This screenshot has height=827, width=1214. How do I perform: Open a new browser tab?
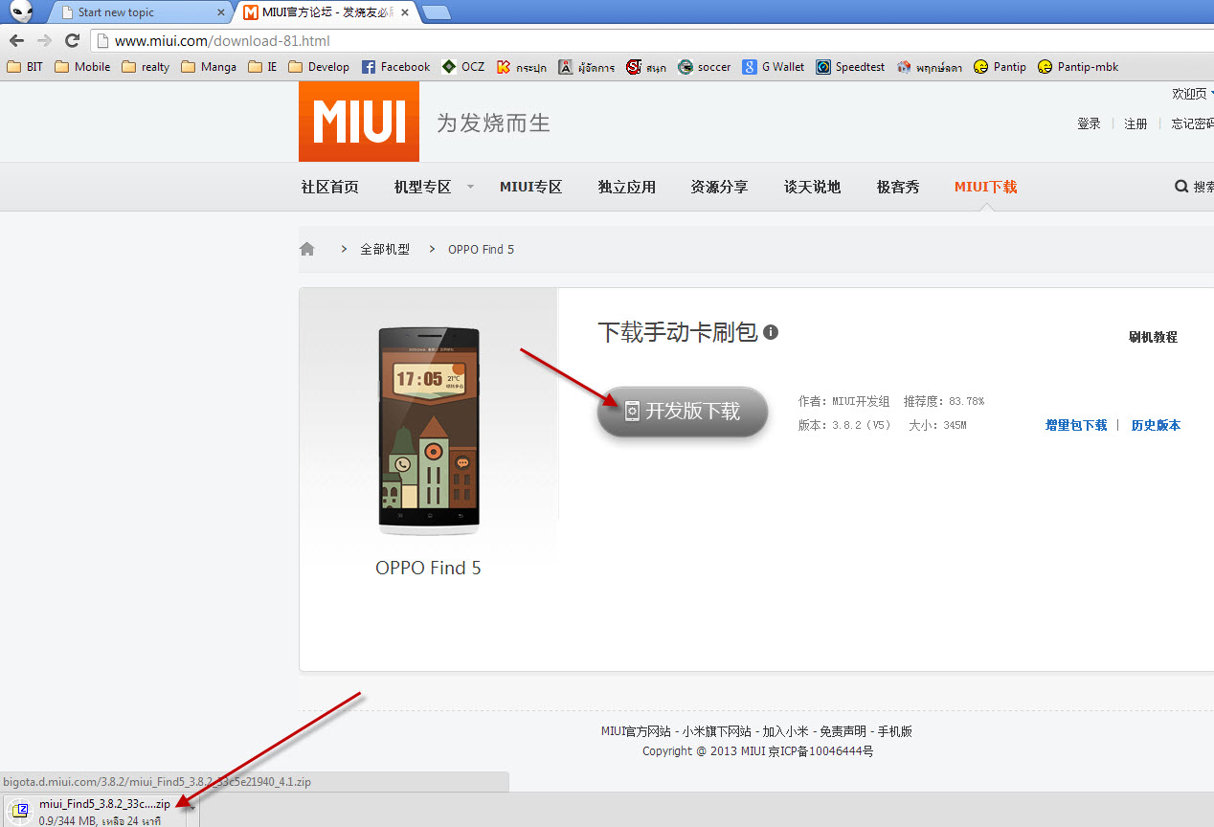point(437,12)
